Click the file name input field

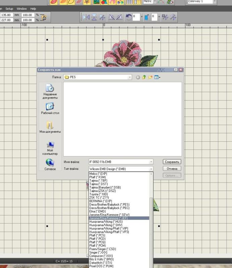[x=119, y=162]
